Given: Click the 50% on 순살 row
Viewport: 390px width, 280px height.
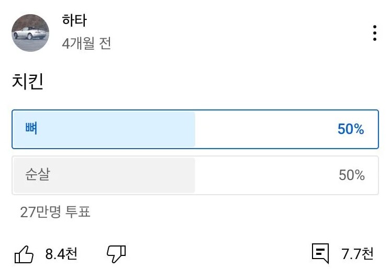Looking at the screenshot, I should click(x=351, y=175).
